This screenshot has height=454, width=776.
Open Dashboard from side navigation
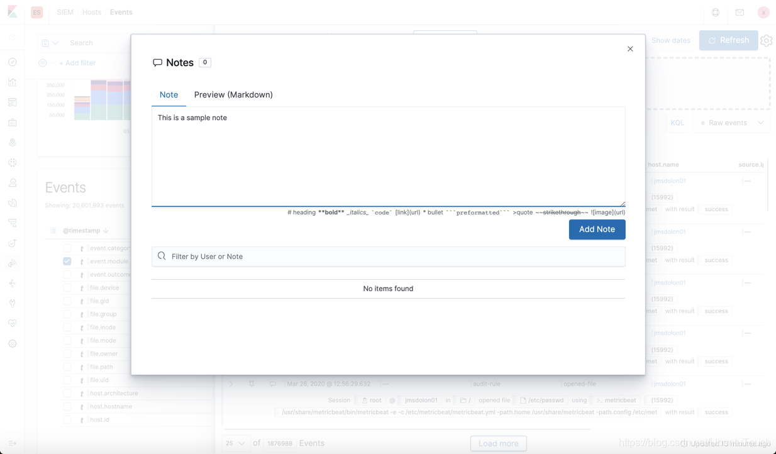click(x=13, y=102)
